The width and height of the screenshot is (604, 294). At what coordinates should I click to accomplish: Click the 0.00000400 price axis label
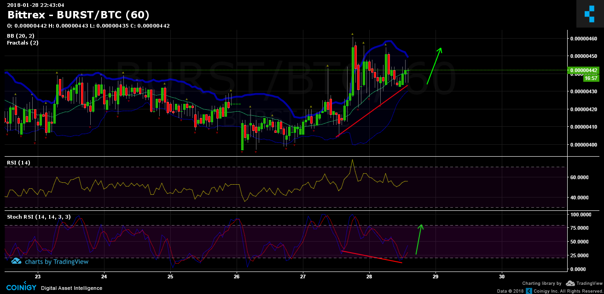[583, 145]
